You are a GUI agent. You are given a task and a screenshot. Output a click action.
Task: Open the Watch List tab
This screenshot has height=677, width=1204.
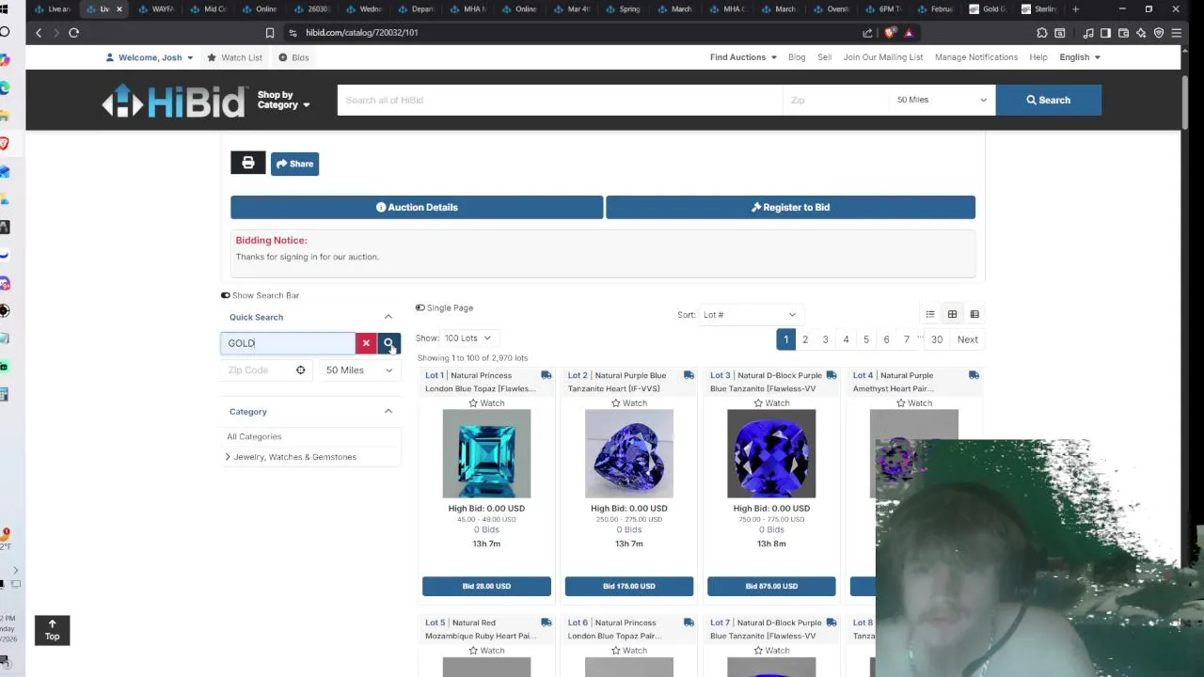click(x=234, y=57)
